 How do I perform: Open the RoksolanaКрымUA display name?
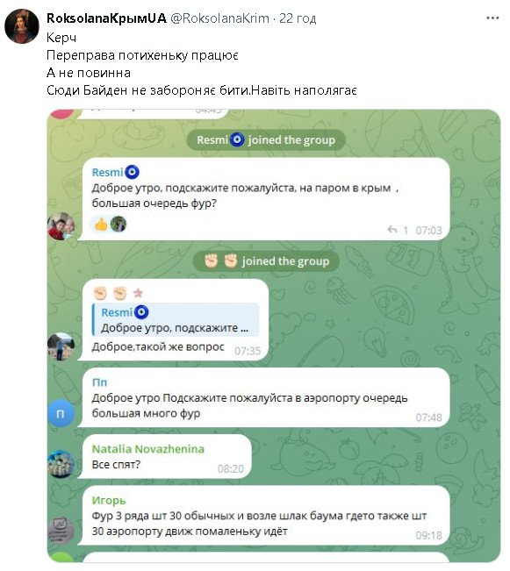(106, 18)
